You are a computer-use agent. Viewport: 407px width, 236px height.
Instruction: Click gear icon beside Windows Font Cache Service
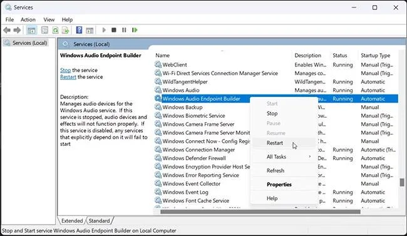[x=158, y=200]
